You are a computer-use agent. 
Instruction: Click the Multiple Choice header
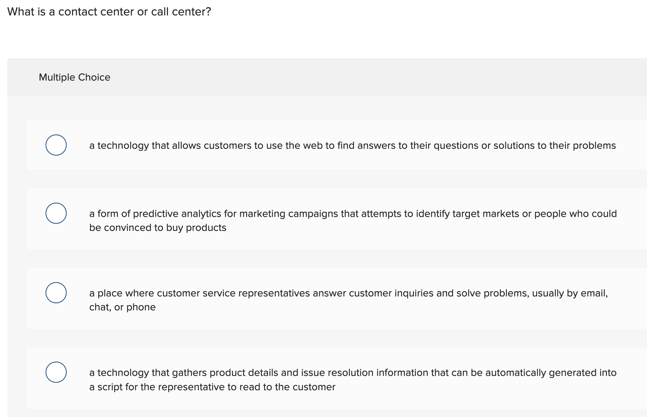pos(74,77)
